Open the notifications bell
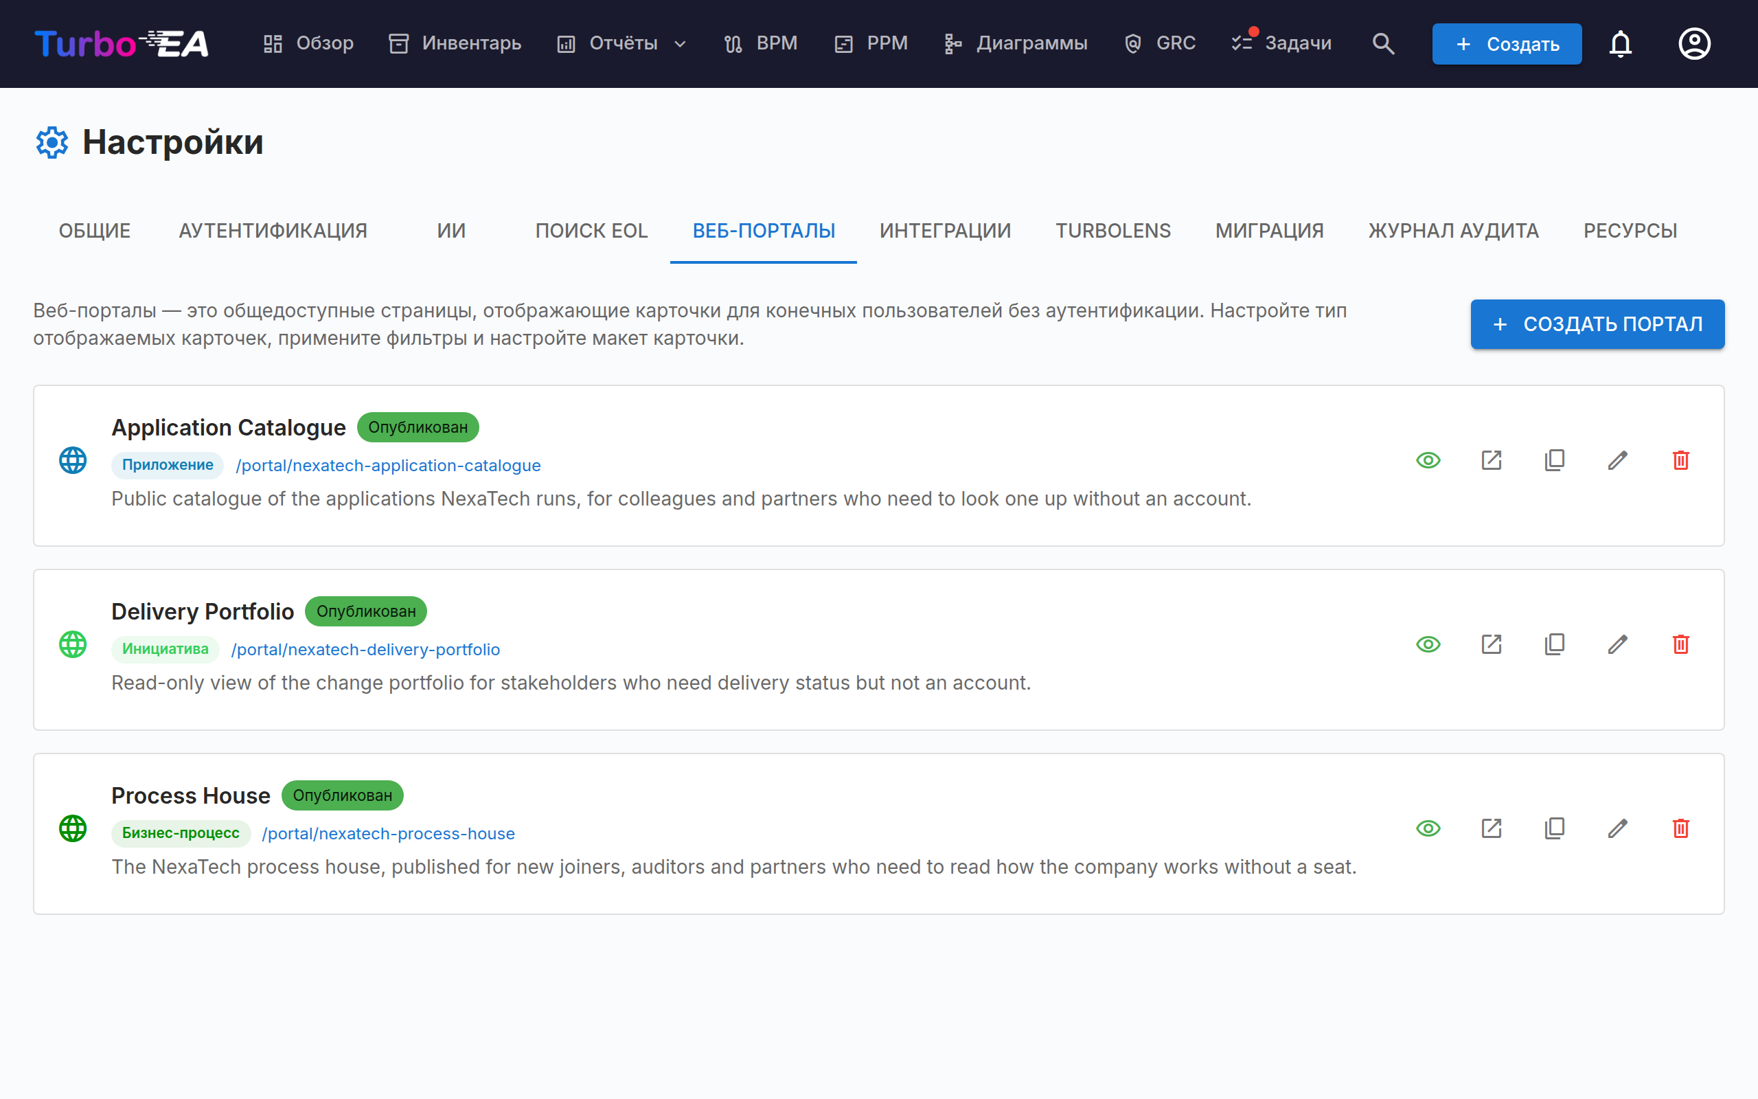1758x1099 pixels. (x=1620, y=43)
